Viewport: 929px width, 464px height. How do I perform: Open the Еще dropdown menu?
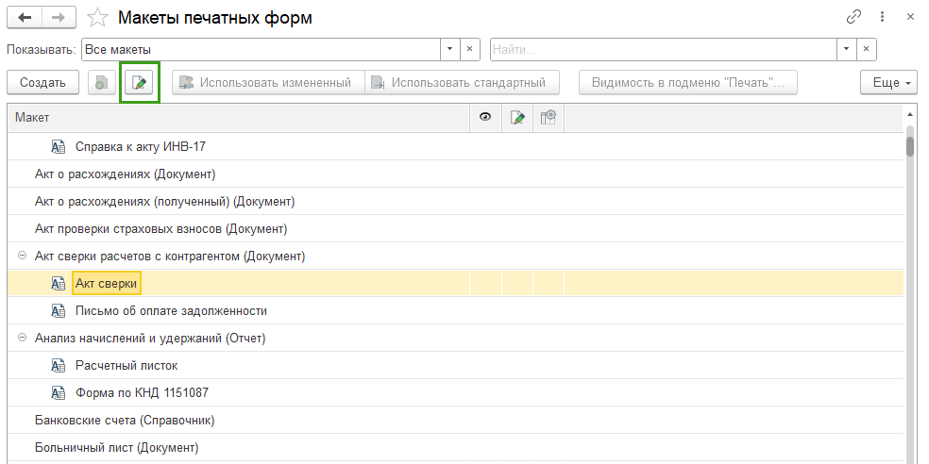click(889, 83)
